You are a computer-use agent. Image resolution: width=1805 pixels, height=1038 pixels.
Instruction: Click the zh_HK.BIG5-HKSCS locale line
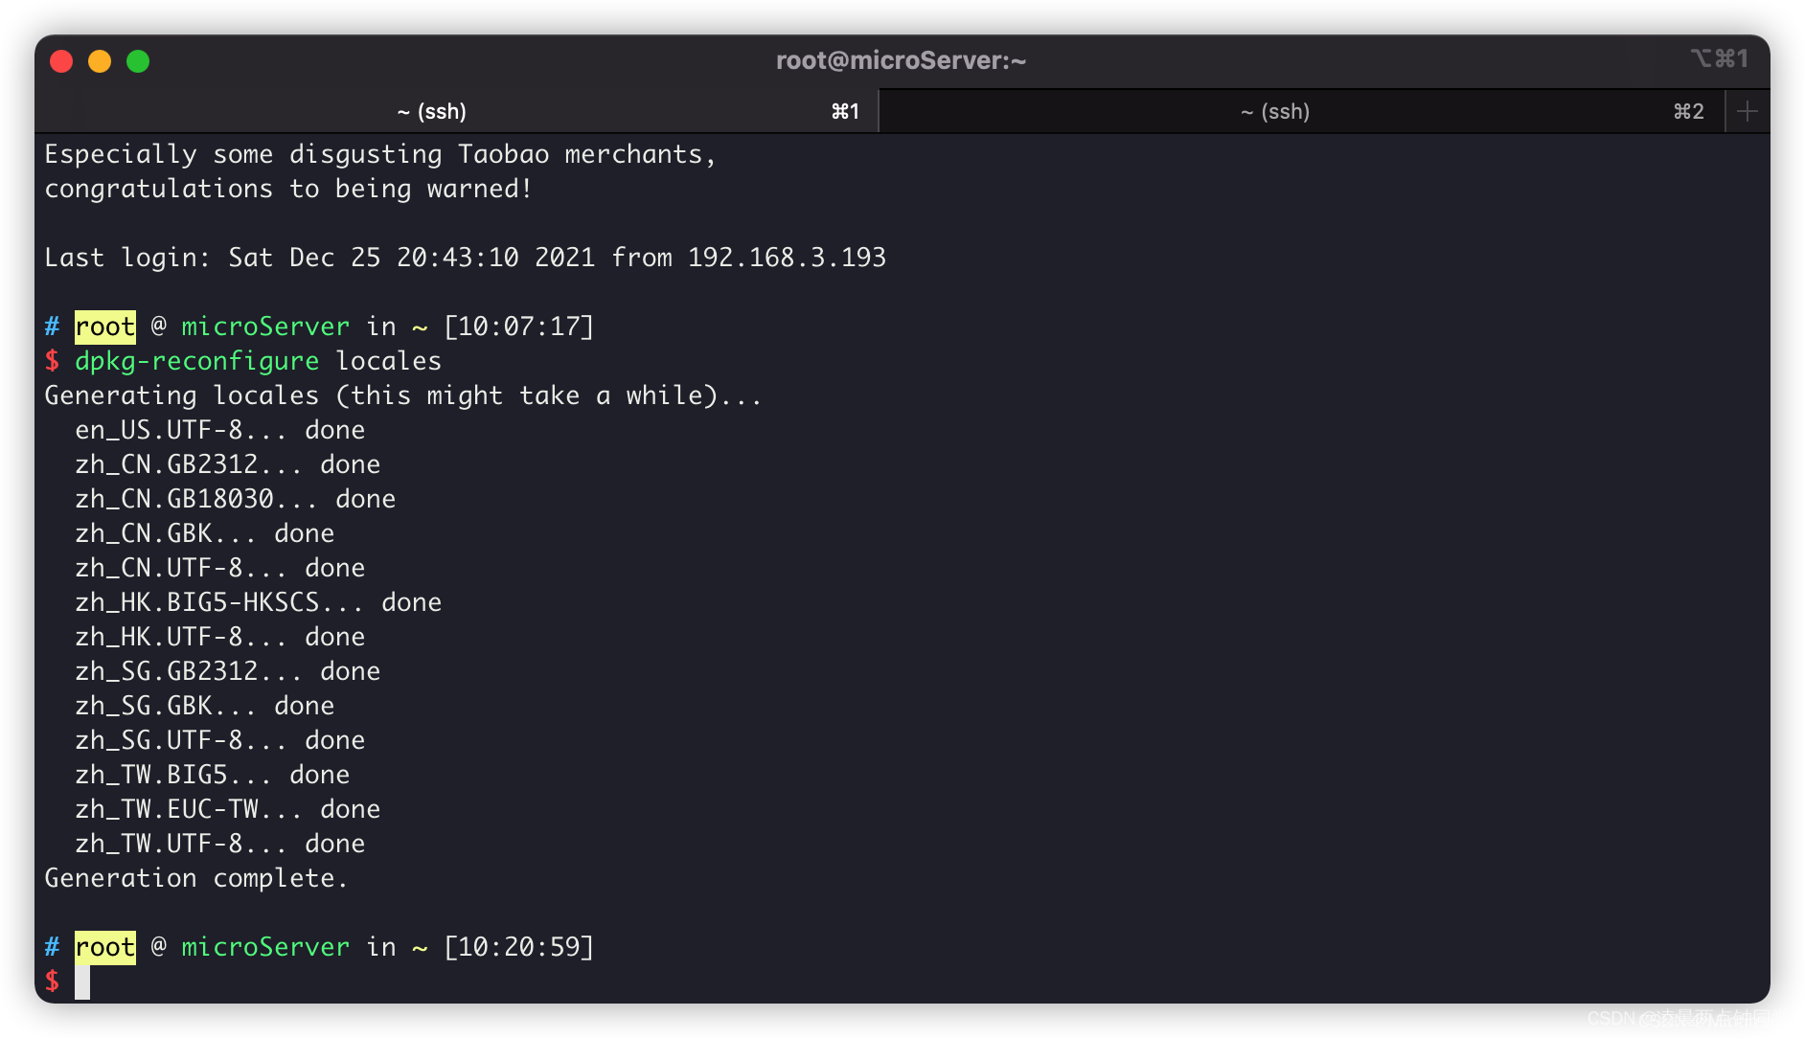259,602
